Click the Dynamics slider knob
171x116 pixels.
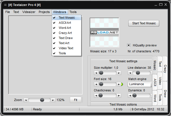click(x=134, y=96)
